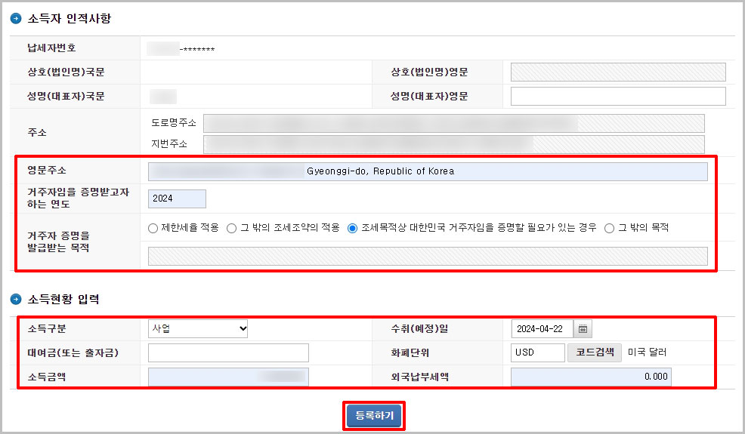Click the 성명(대표자)영문 input field

pyautogui.click(x=618, y=96)
